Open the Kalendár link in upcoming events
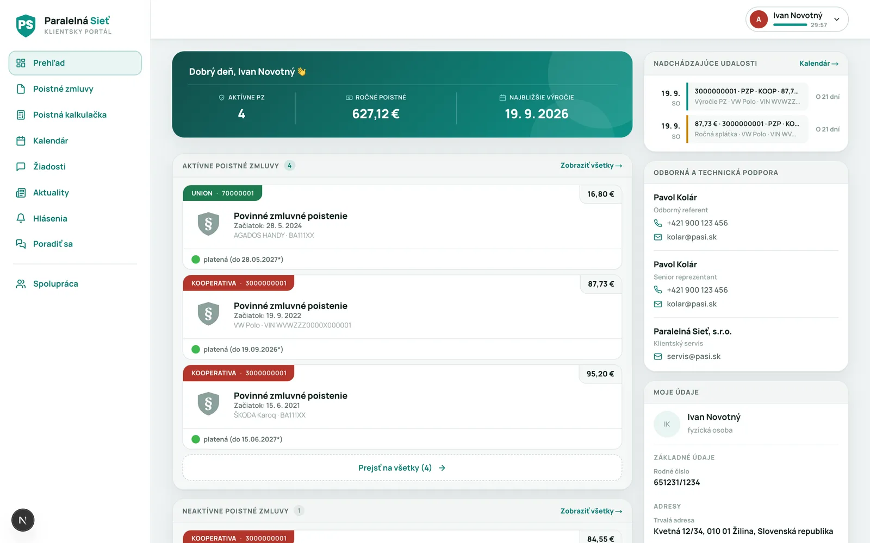This screenshot has width=870, height=543. (x=819, y=64)
